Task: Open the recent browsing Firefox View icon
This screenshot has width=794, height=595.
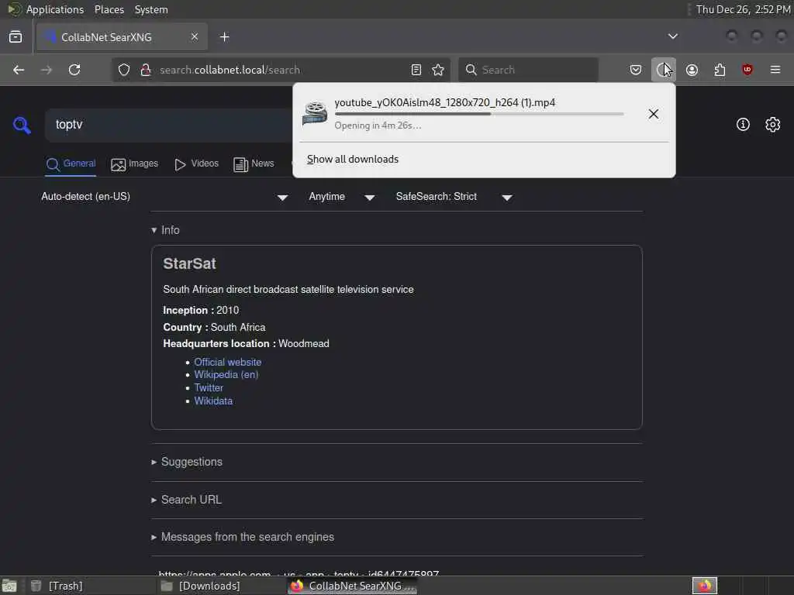Action: (16, 37)
